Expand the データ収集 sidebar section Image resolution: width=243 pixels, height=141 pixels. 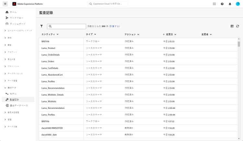5,126
